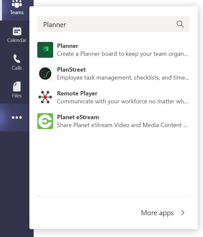Screen dimensions: 203x237
Task: Select the Planet eStream app title
Action: click(x=78, y=117)
